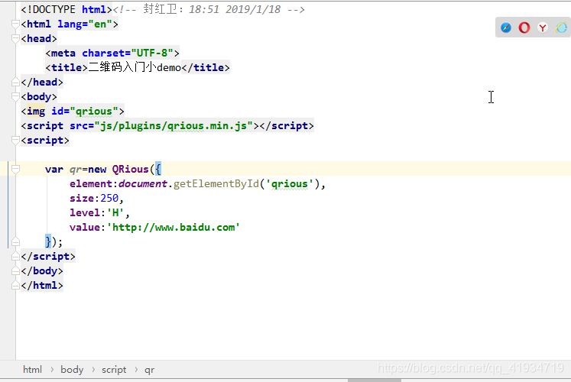The width and height of the screenshot is (571, 382).
Task: Click the level value 'H'
Action: (115, 213)
